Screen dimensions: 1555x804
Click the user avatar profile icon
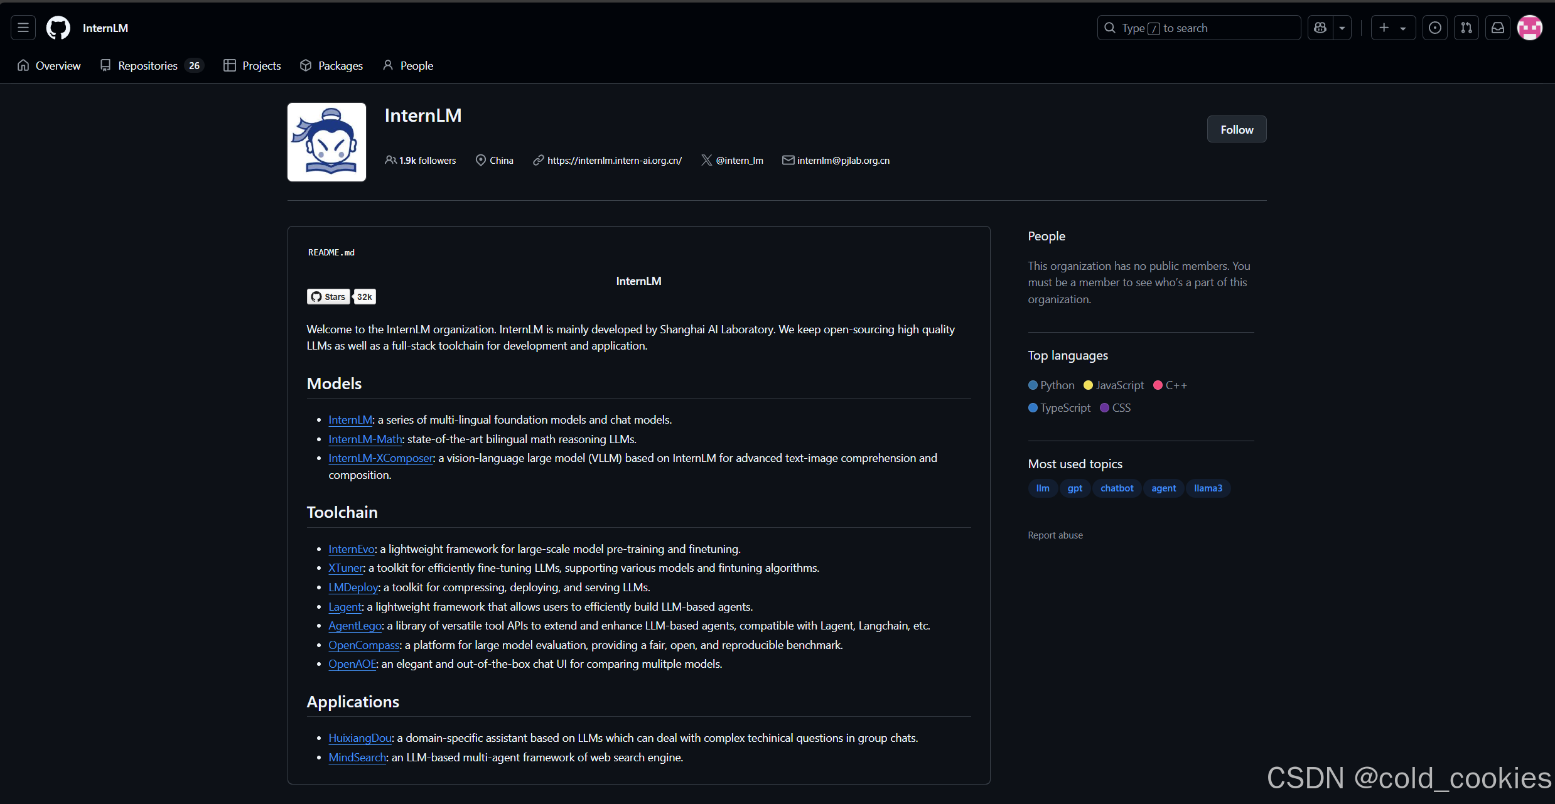(1529, 28)
